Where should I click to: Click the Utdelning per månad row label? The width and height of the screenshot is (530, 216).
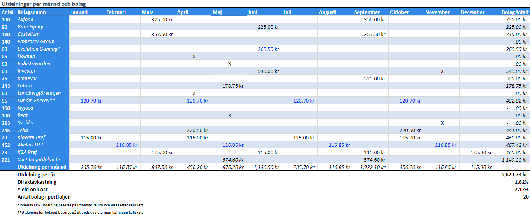pos(43,167)
